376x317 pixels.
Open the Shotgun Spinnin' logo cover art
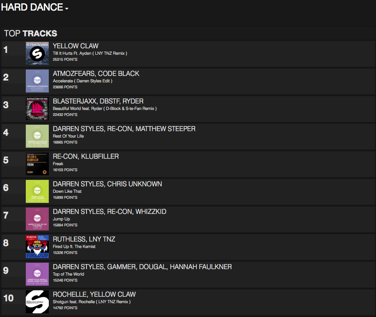pyautogui.click(x=37, y=302)
